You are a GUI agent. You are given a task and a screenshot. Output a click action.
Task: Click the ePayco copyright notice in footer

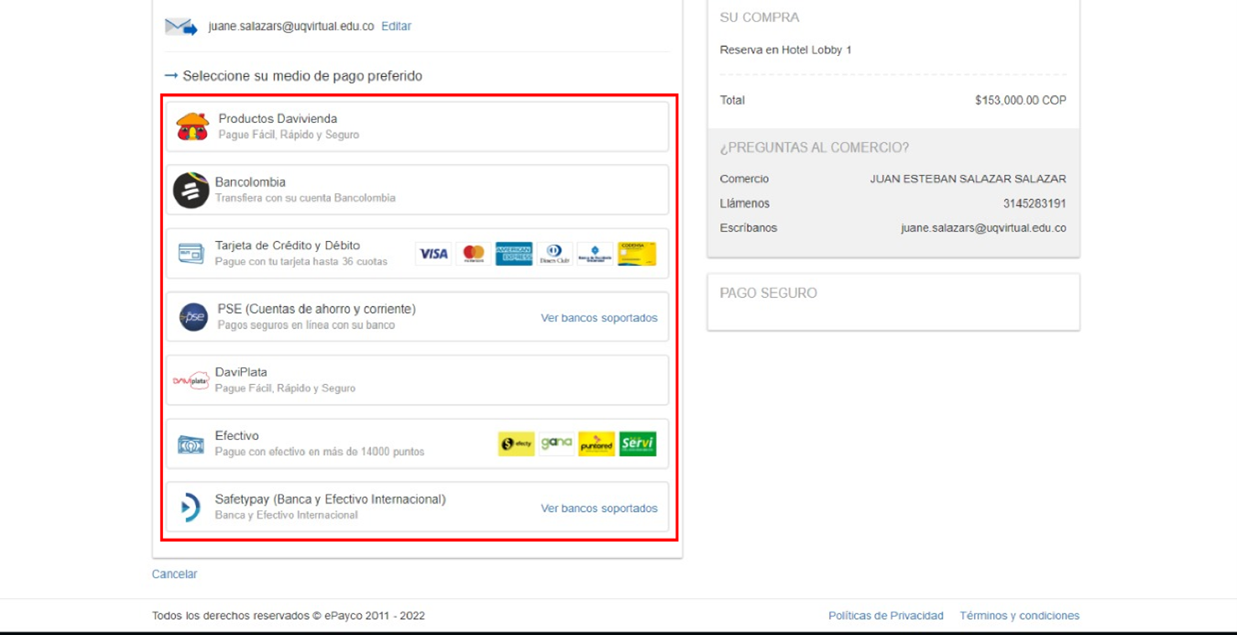(x=289, y=616)
